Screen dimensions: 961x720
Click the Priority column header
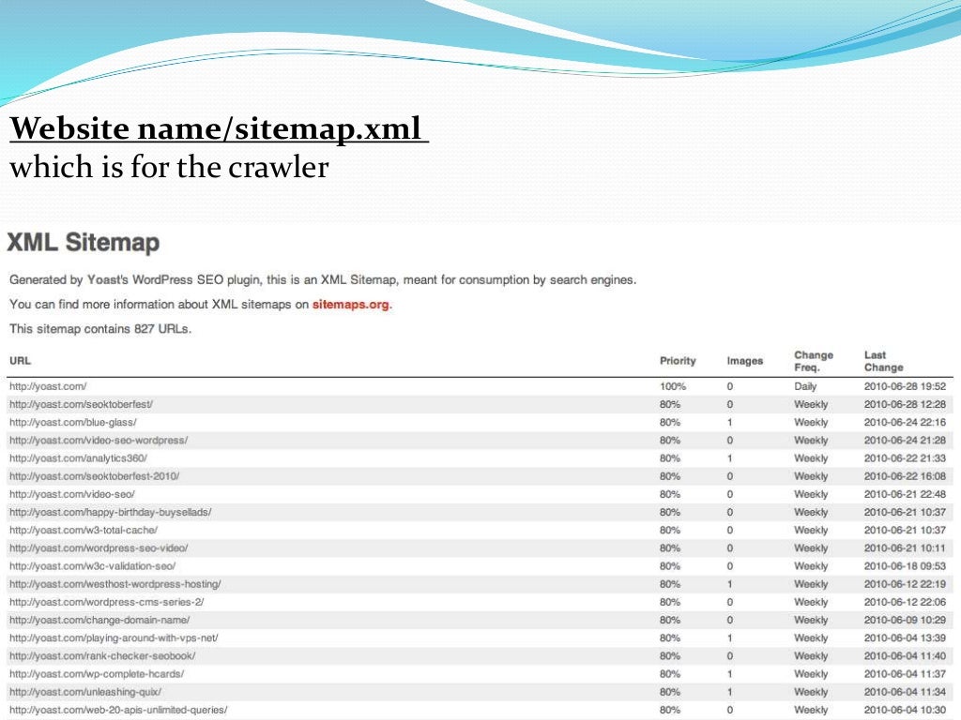coord(678,361)
